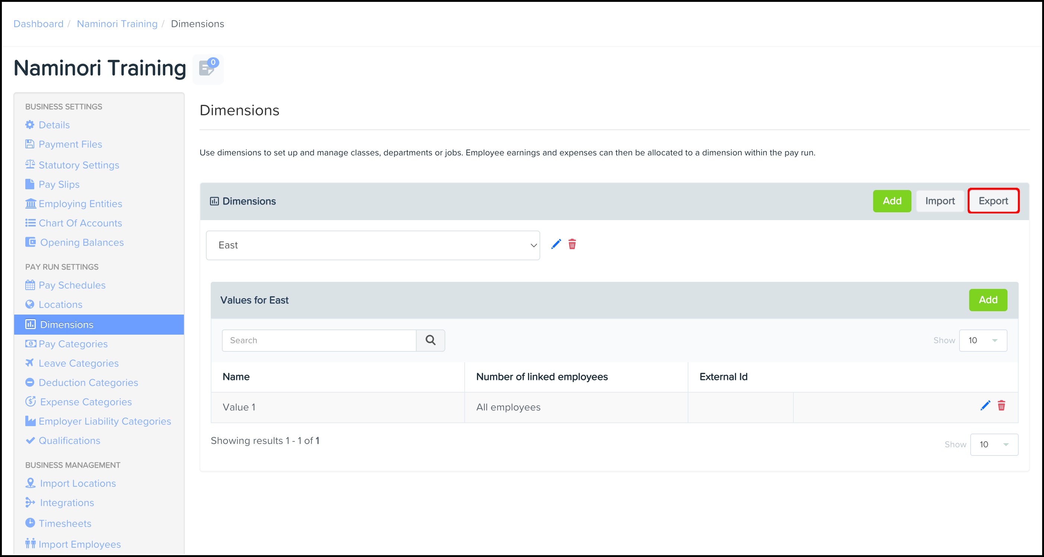Click the Export dimensions button
Viewport: 1044px width, 557px height.
[993, 201]
